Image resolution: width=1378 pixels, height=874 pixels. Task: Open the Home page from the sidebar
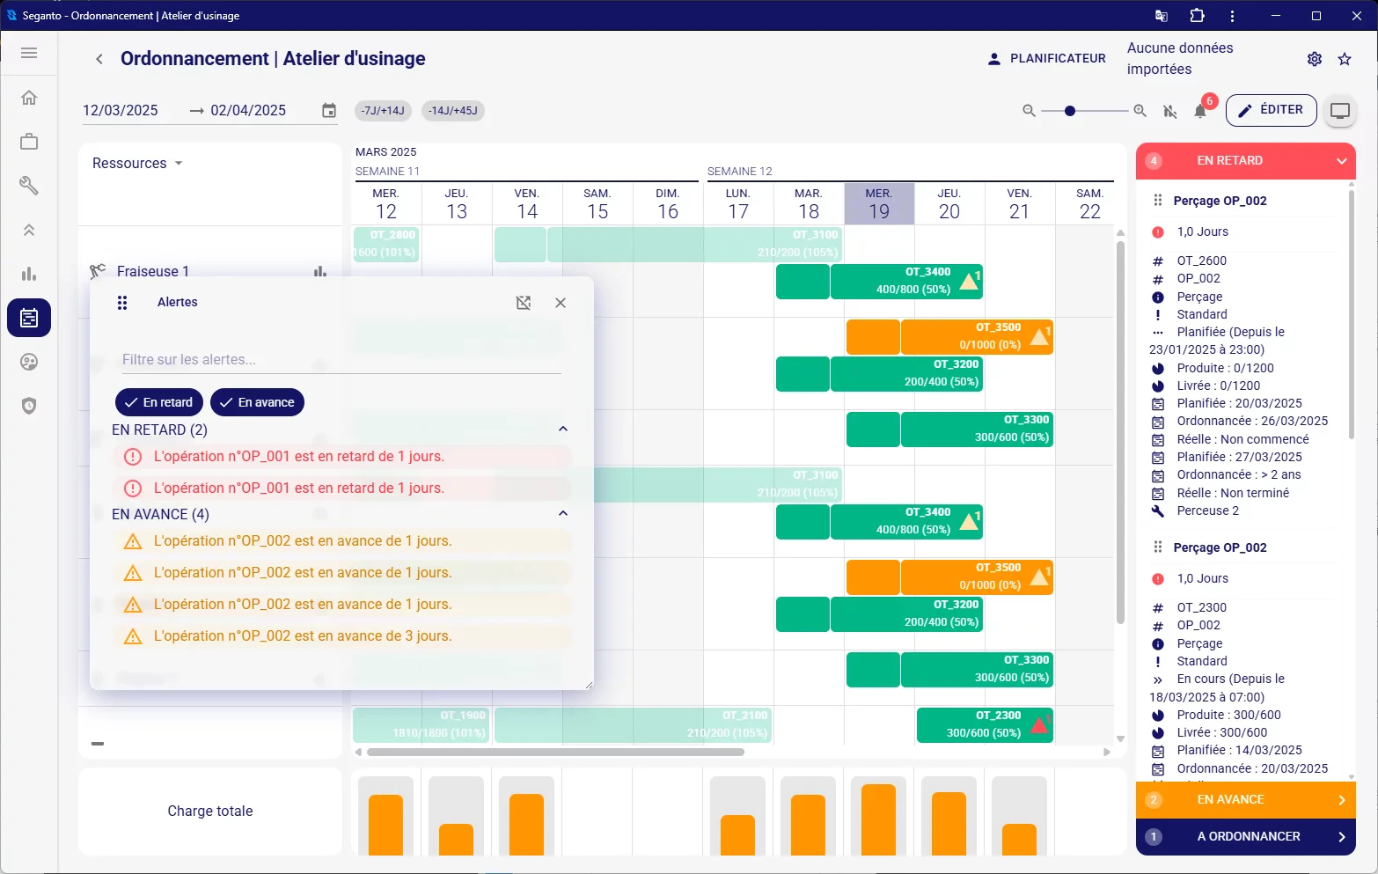[29, 97]
